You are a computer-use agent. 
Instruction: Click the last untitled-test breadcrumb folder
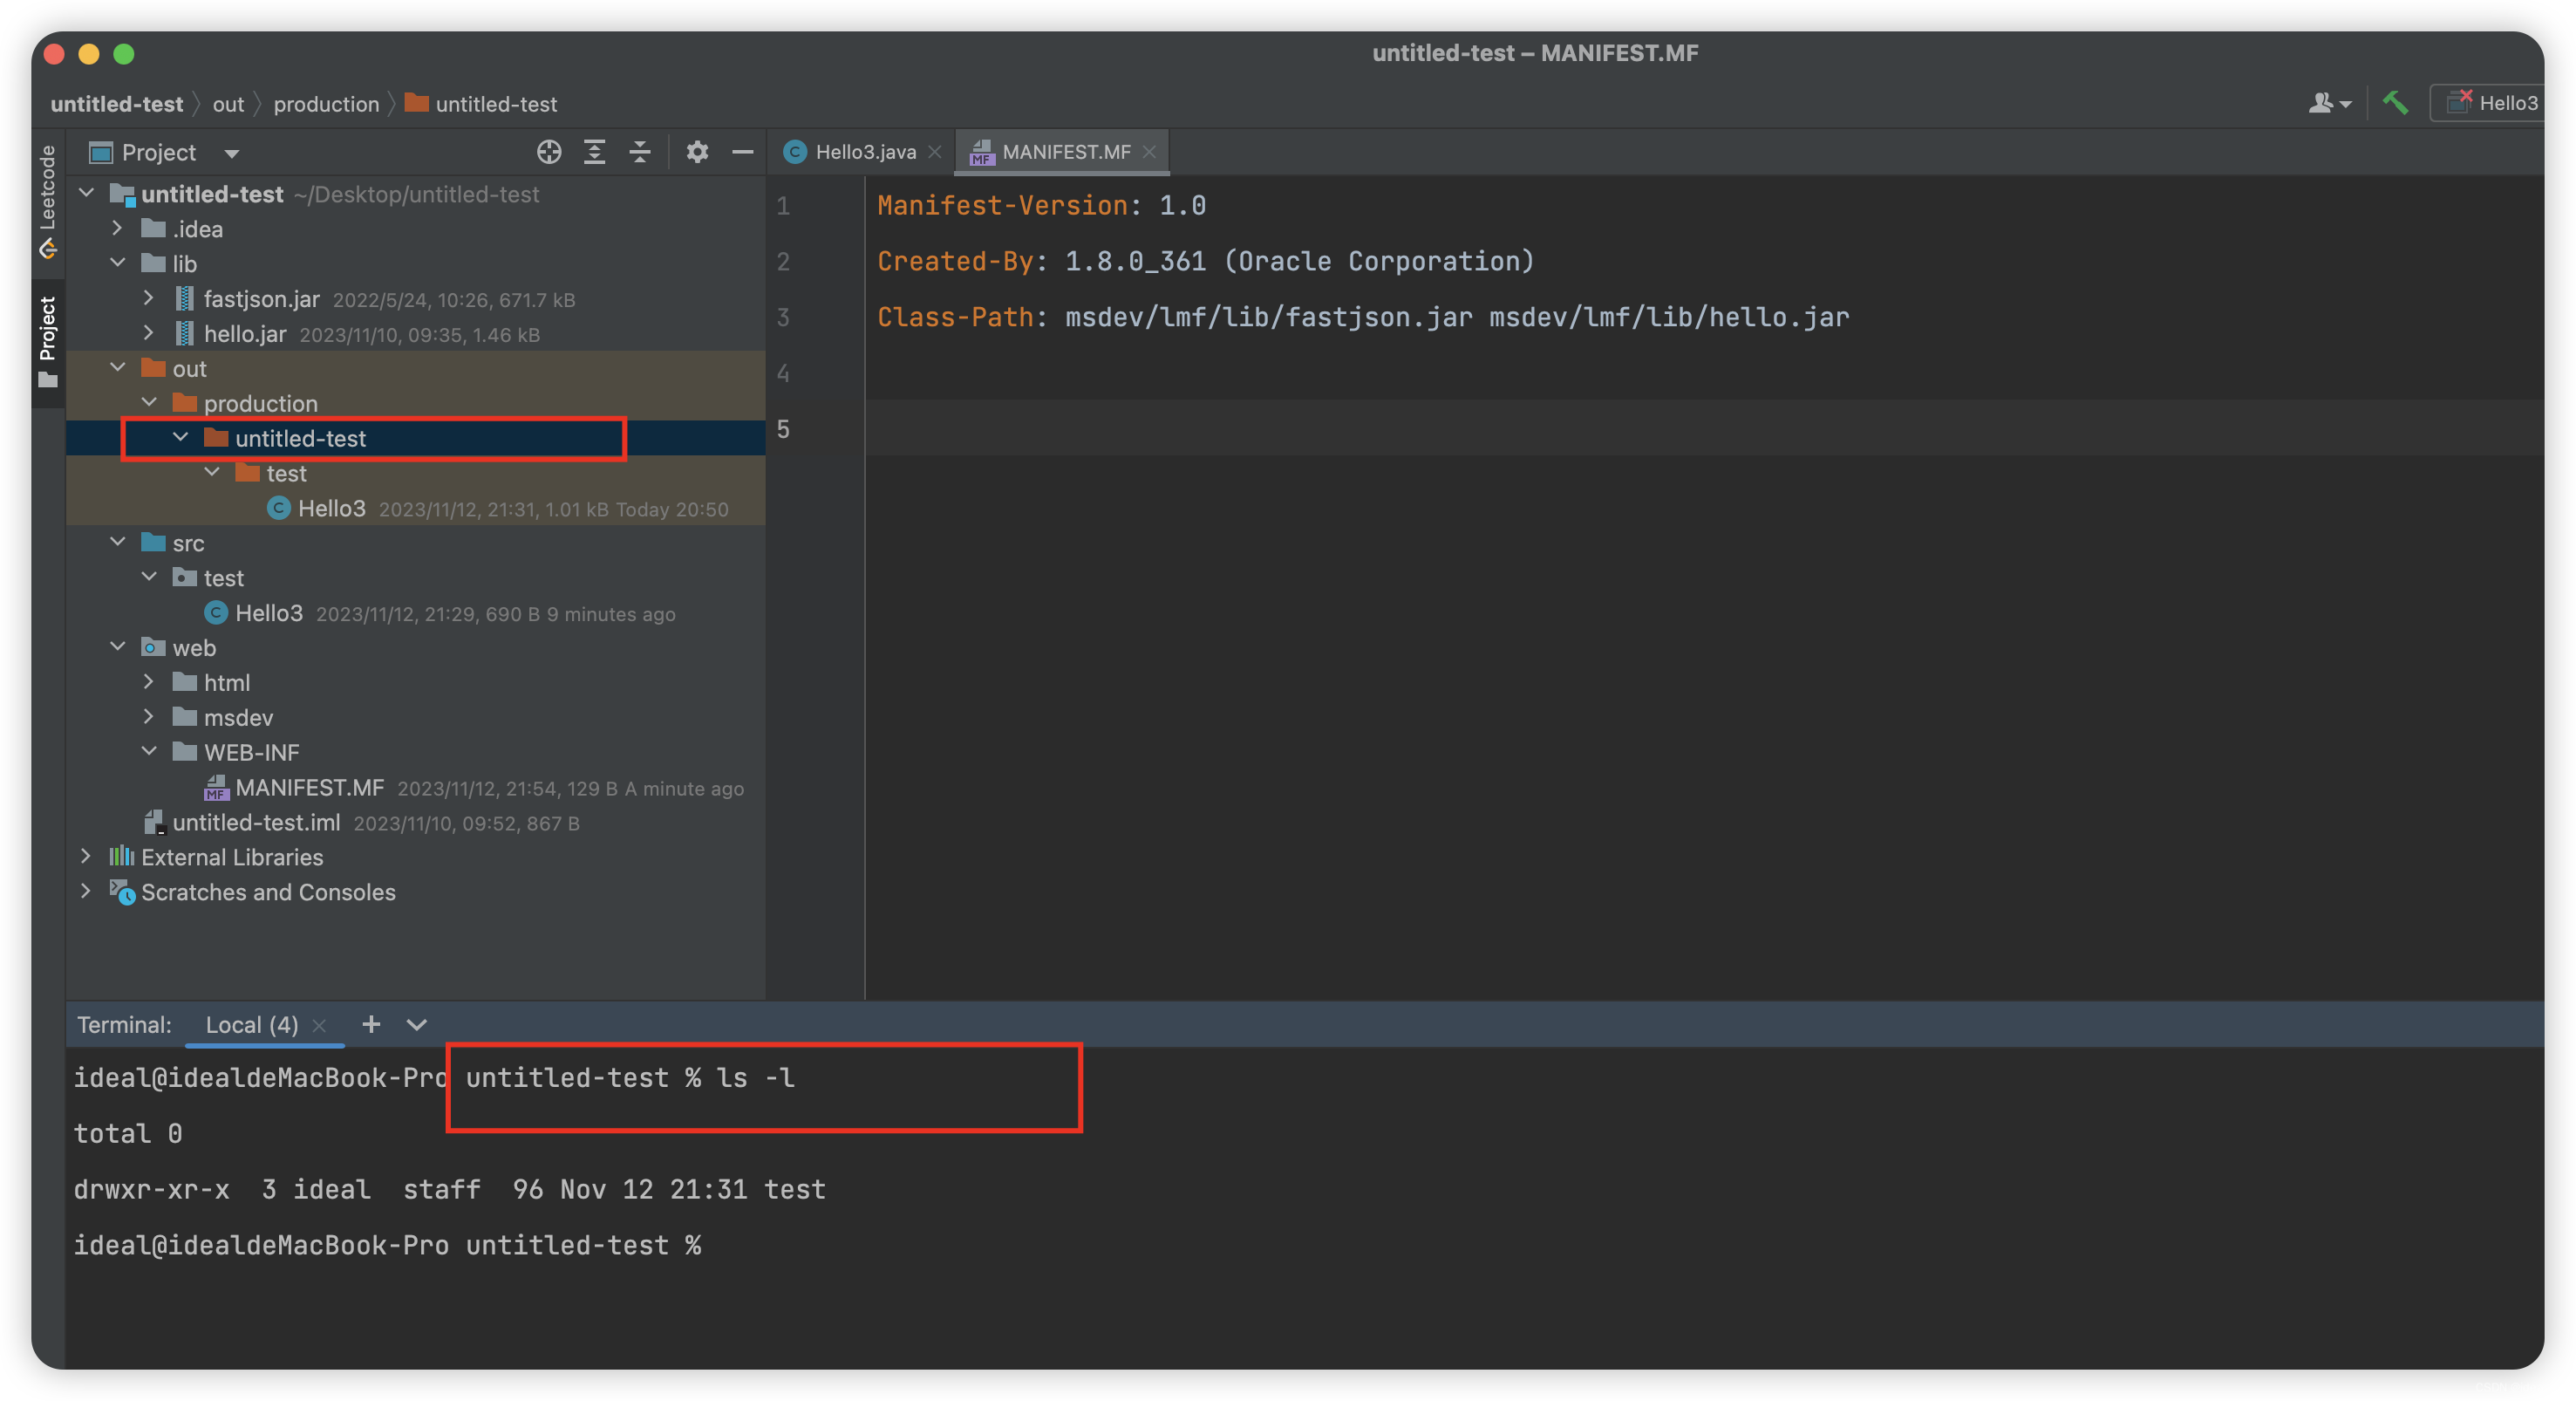click(482, 104)
